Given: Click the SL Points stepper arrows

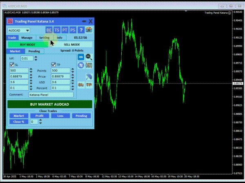Looking at the screenshot, I should point(31,70).
